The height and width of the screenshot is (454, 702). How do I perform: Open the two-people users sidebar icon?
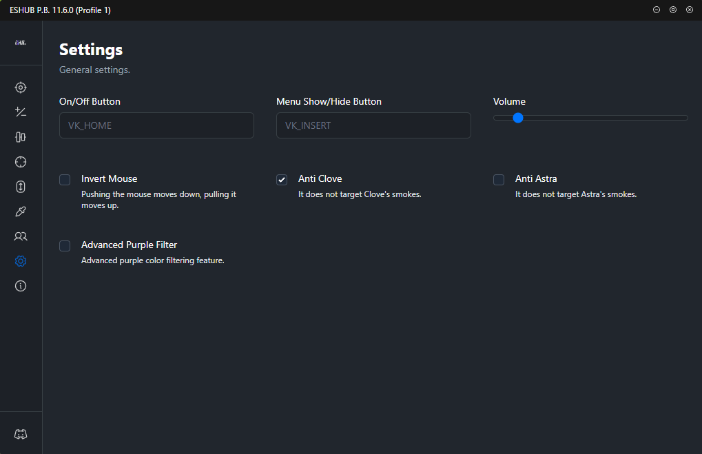pyautogui.click(x=21, y=236)
